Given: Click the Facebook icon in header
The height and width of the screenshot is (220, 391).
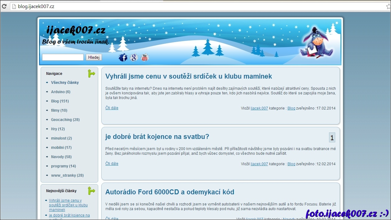Looking at the screenshot, I should tap(123, 58).
